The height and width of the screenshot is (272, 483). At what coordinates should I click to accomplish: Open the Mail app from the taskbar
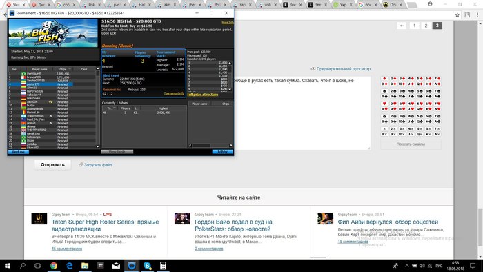pos(116,266)
